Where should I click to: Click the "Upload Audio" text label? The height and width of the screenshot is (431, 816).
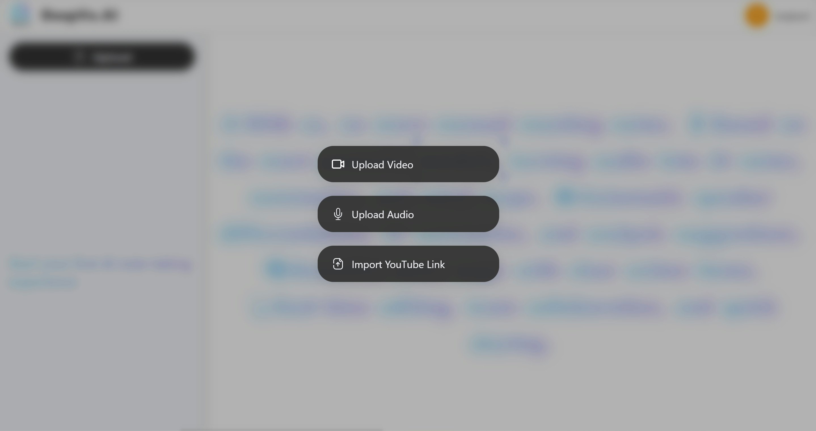tap(383, 215)
